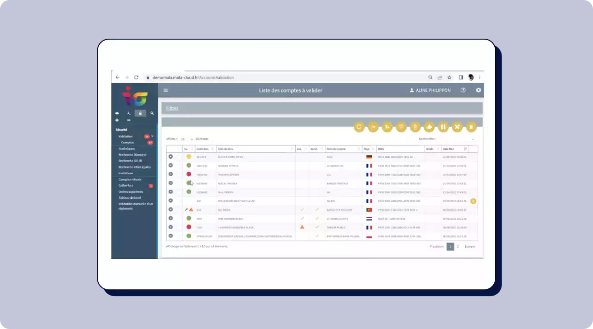Open the Afficher entries count dropdown

(186, 139)
